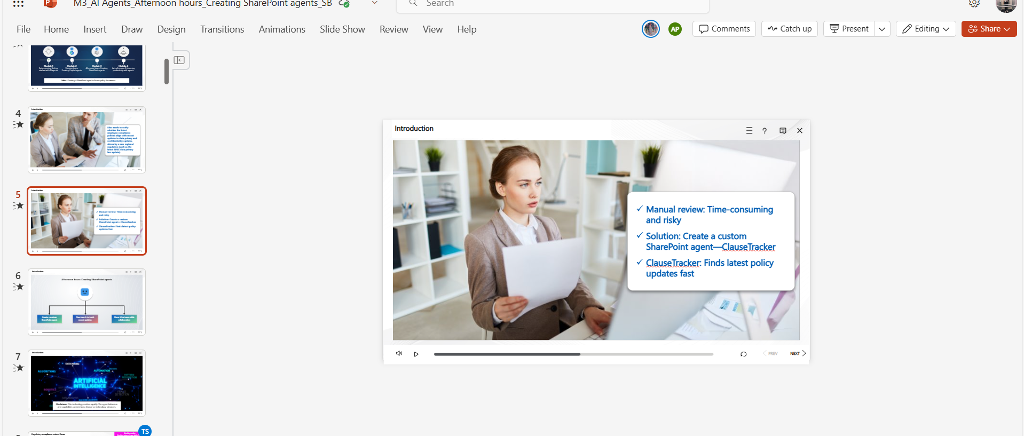This screenshot has height=436, width=1024.
Task: Click NEXT navigation on the slide
Action: click(x=798, y=353)
